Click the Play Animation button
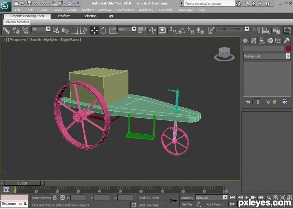 (x=247, y=197)
